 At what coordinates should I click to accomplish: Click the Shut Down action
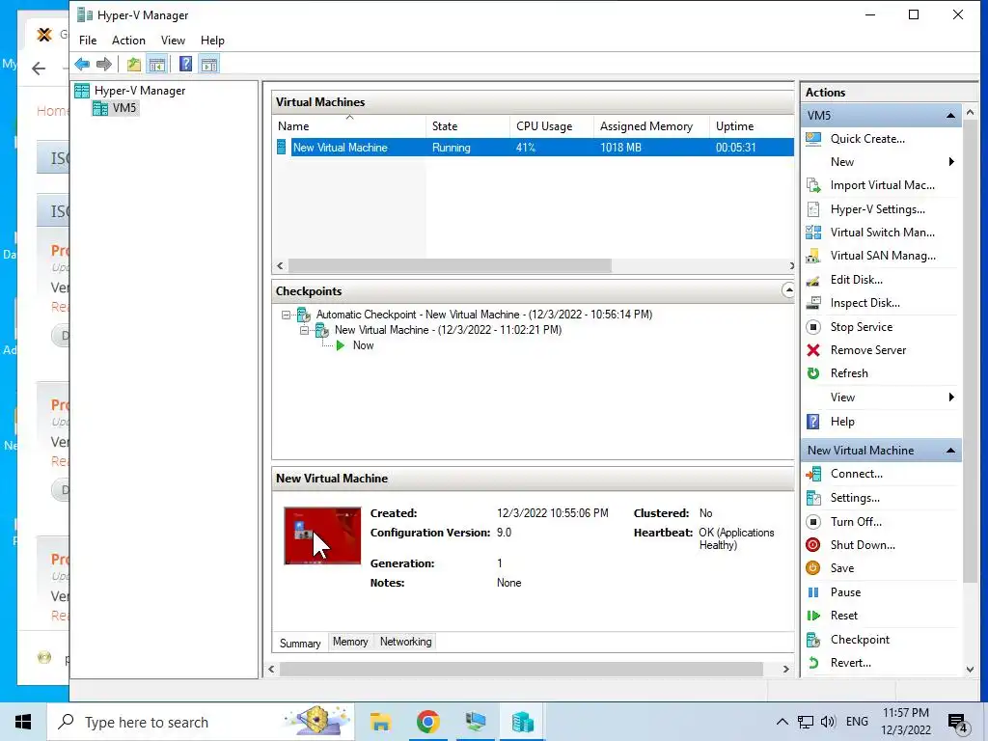[x=862, y=545]
